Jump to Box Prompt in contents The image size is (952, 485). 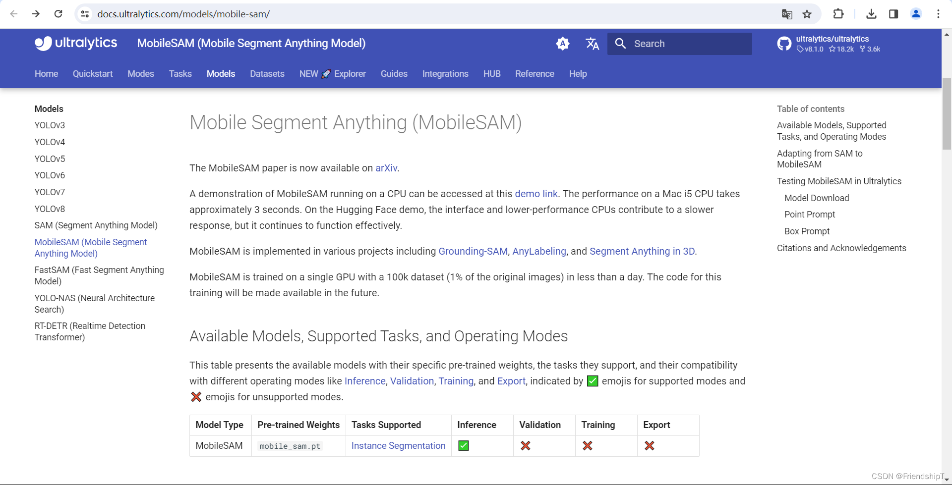point(807,231)
